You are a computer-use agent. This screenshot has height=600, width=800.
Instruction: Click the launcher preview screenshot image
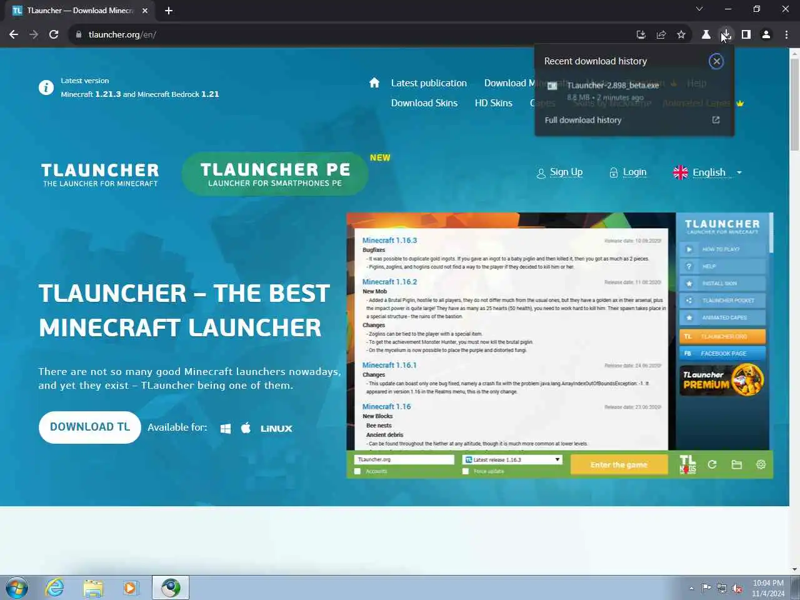560,346
